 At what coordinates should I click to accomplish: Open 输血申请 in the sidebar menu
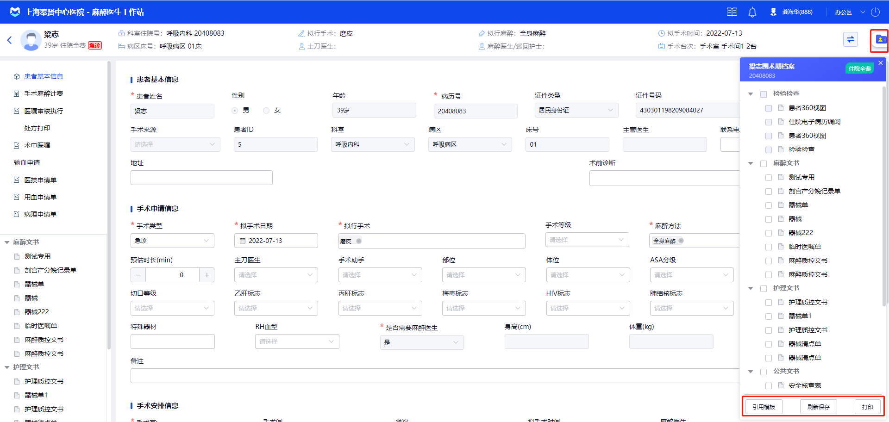(27, 162)
